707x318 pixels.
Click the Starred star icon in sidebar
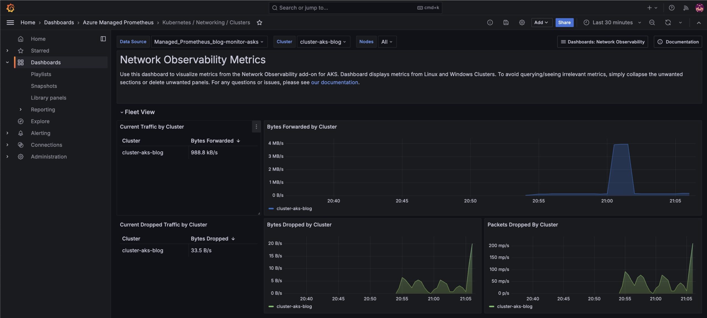click(20, 51)
